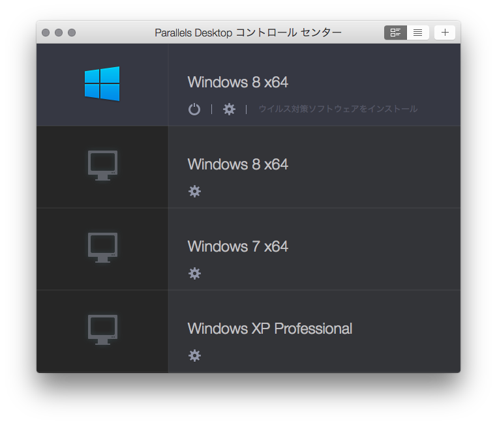
Task: Select the stopped Windows 8 x64 title text
Action: tap(237, 164)
